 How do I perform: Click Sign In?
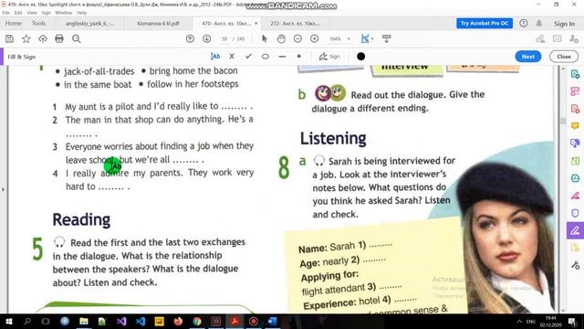[564, 24]
